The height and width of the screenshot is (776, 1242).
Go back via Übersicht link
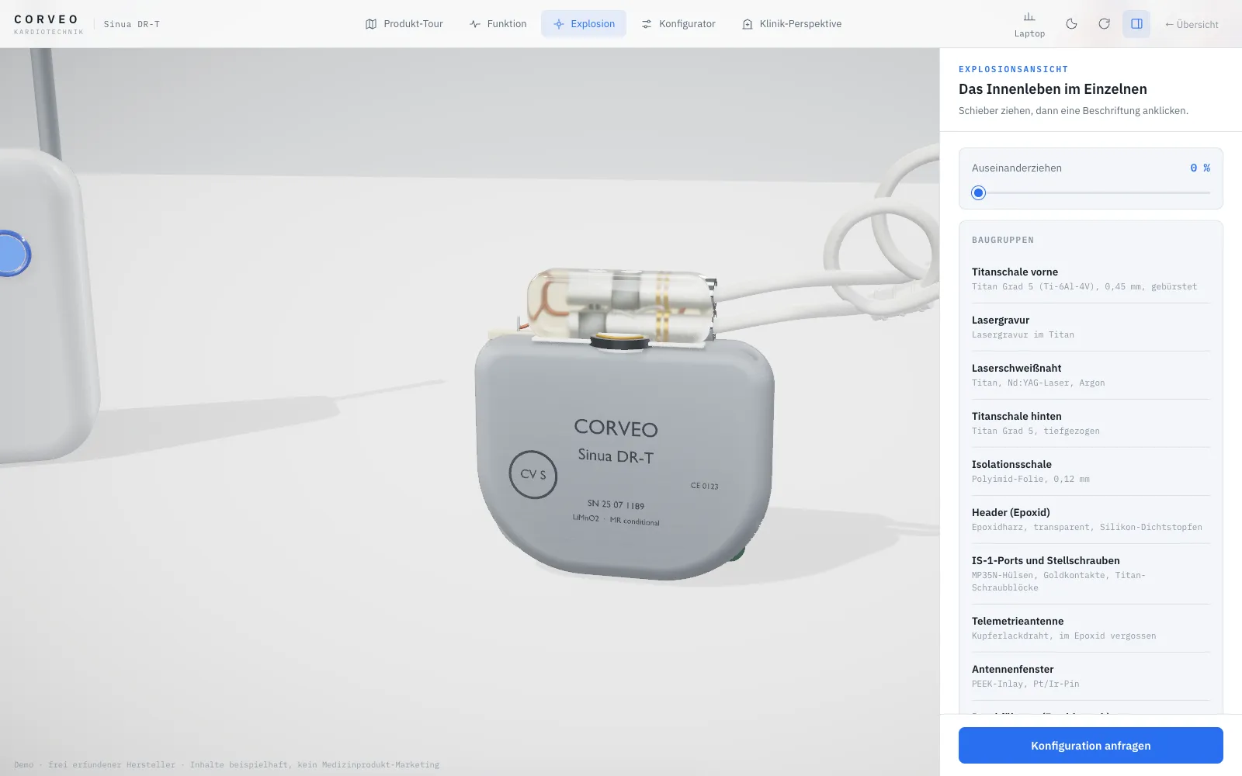pos(1192,25)
